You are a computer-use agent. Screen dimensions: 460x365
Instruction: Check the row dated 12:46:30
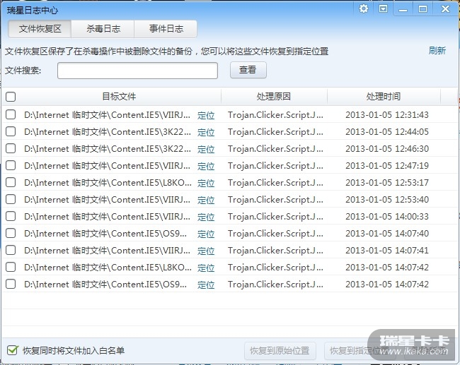point(11,148)
